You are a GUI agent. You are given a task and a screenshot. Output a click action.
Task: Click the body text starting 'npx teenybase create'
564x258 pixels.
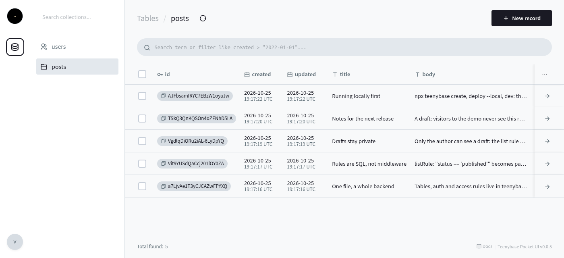471,96
